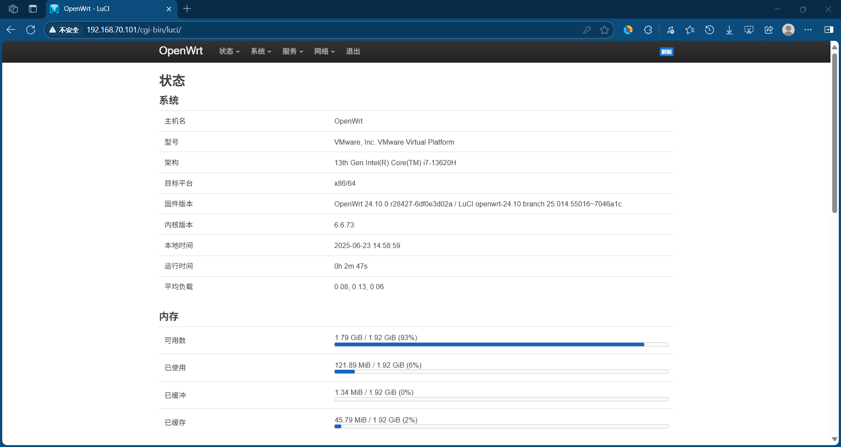Image resolution: width=841 pixels, height=447 pixels.
Task: Open the Downloads icon
Action: pyautogui.click(x=729, y=30)
